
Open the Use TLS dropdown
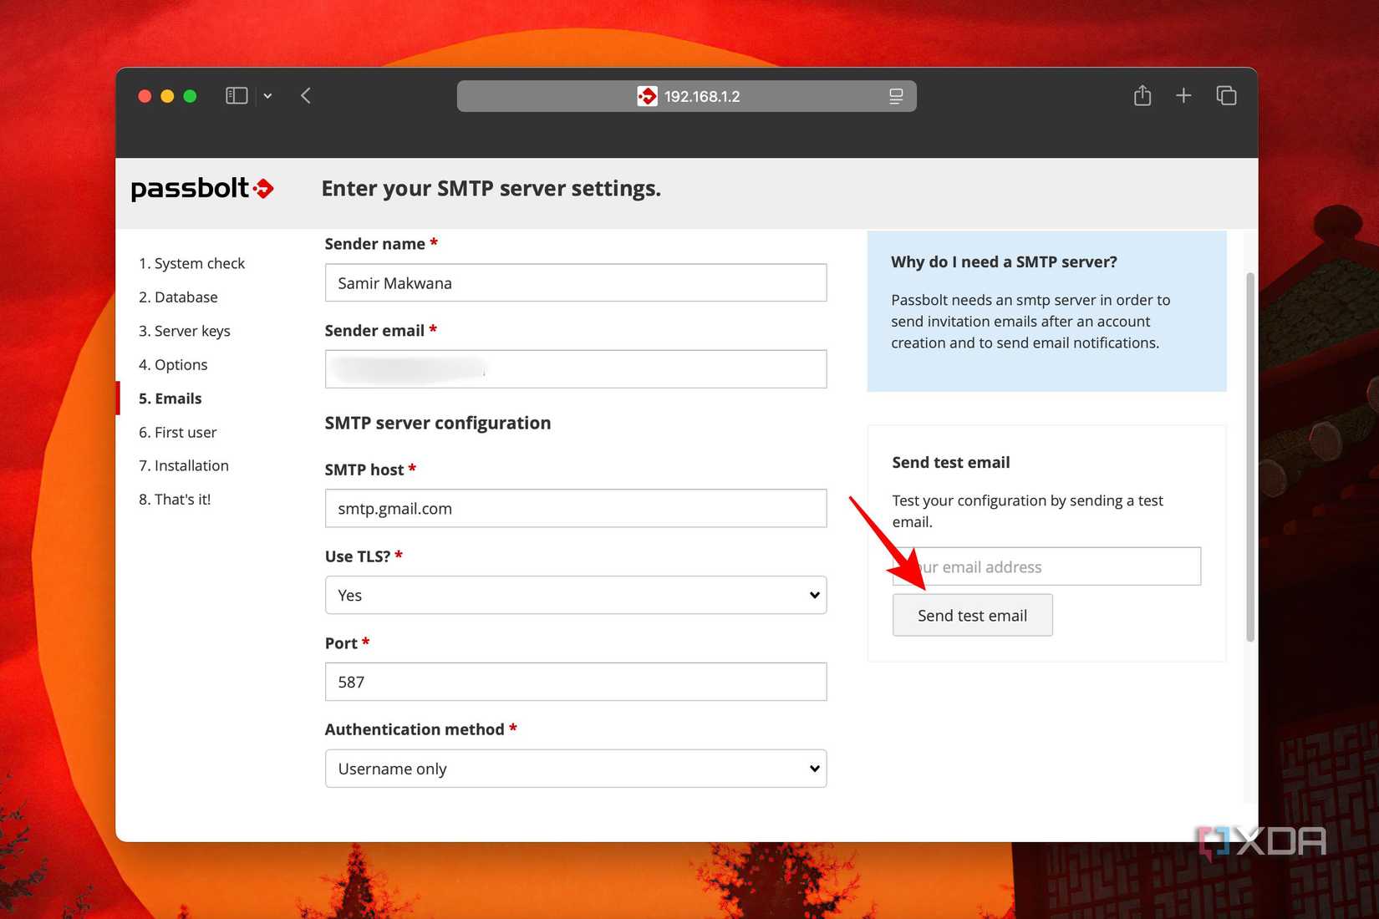pos(575,595)
